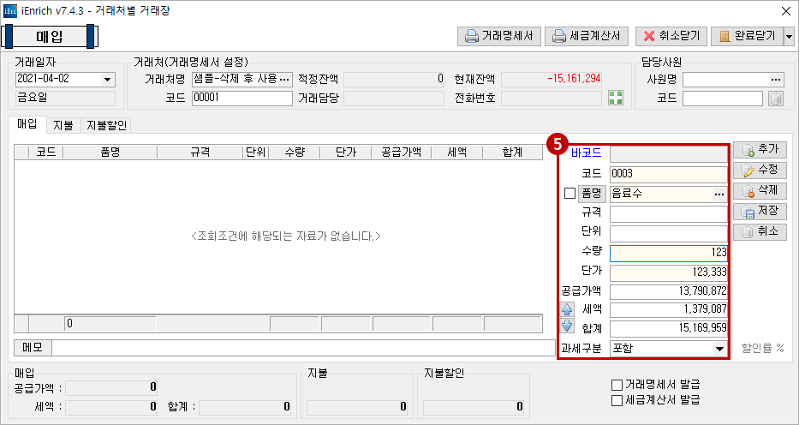
Task: Click the 추가 button
Action: point(760,150)
